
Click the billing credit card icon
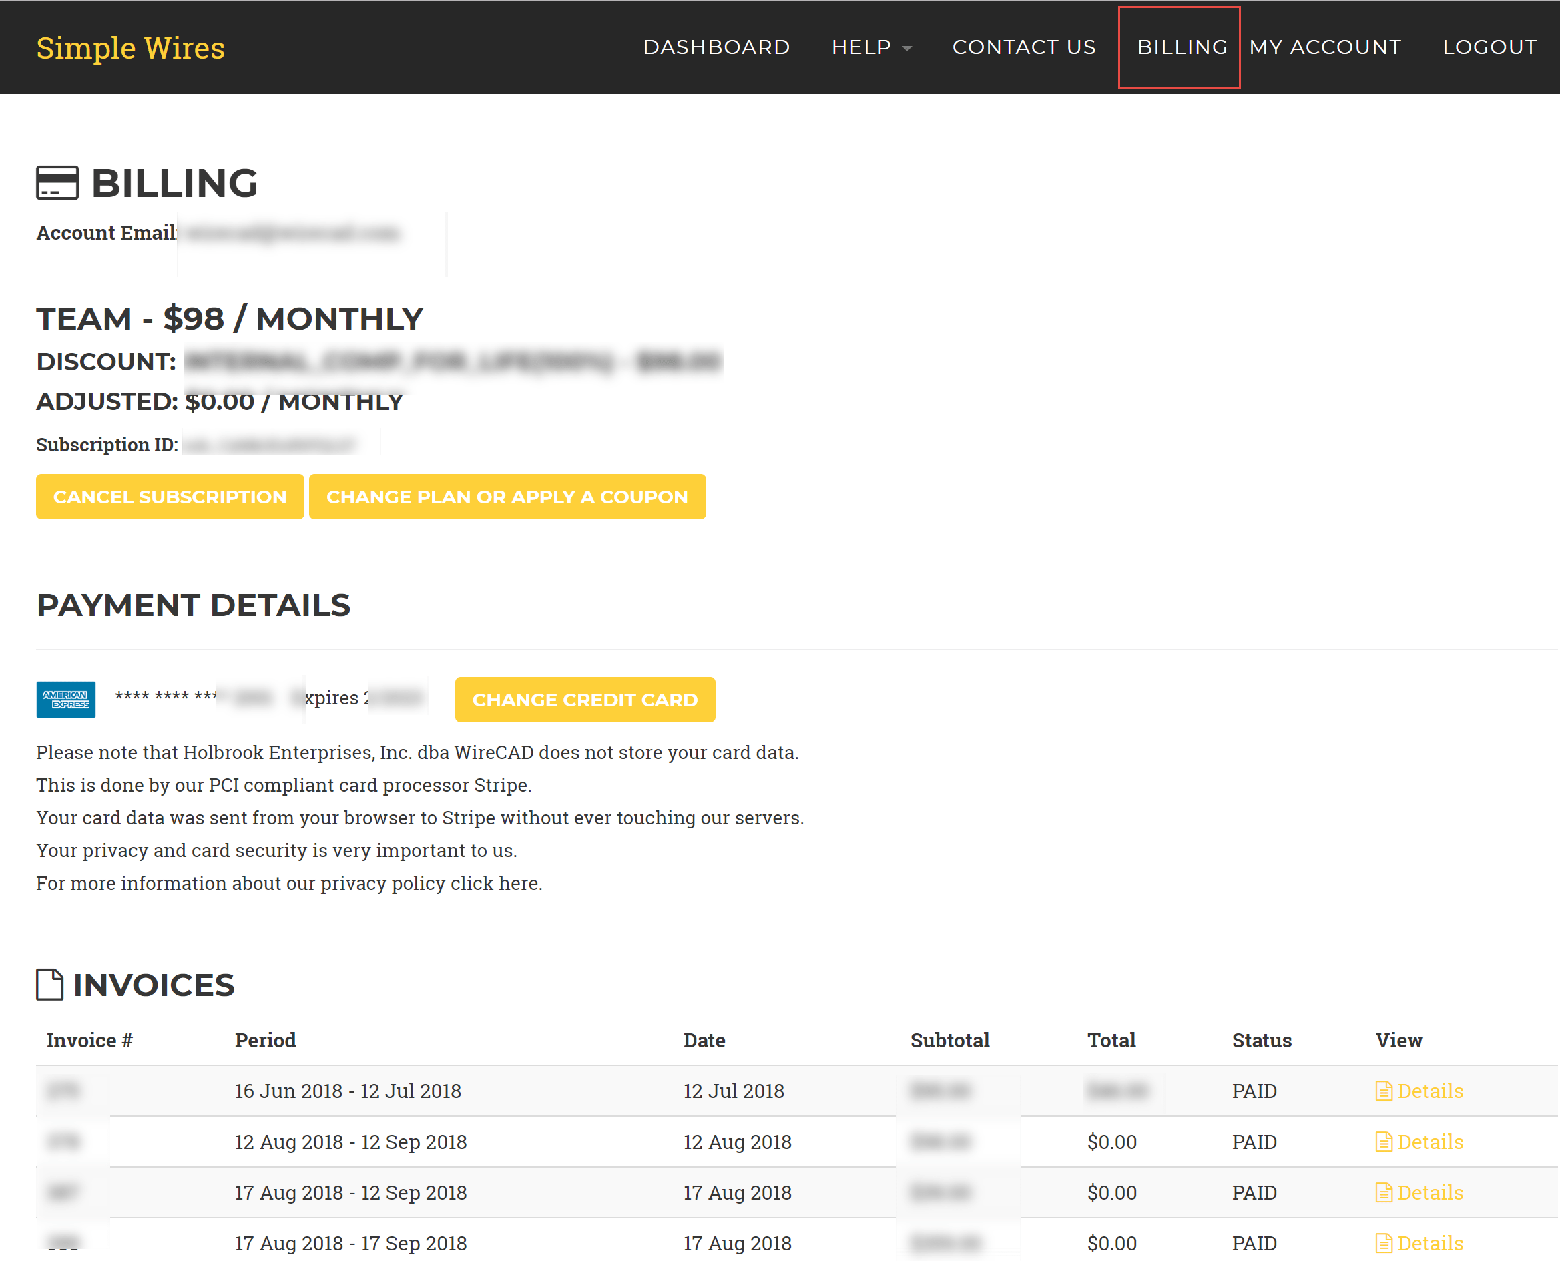[x=57, y=182]
